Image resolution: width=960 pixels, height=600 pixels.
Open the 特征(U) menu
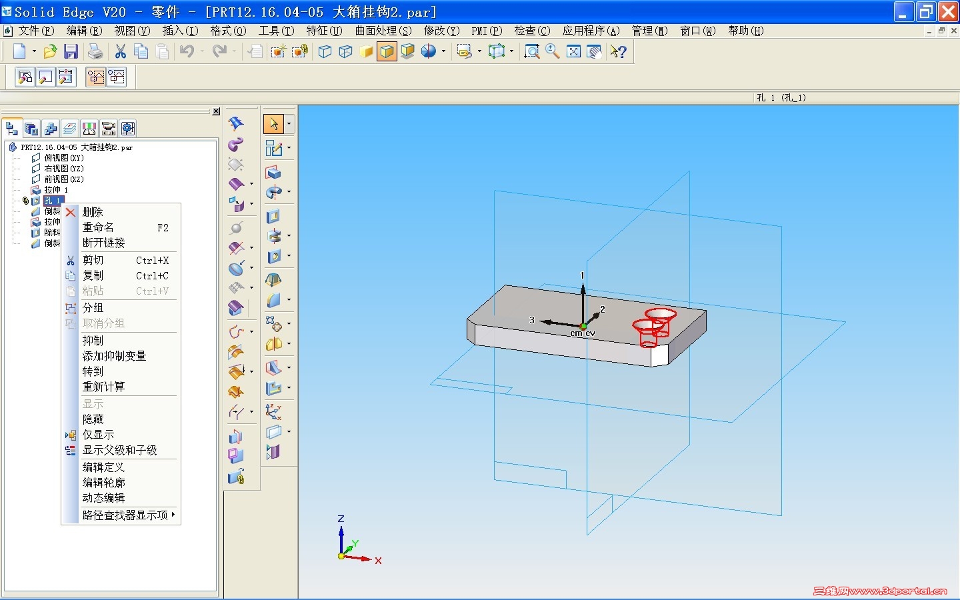(x=325, y=31)
